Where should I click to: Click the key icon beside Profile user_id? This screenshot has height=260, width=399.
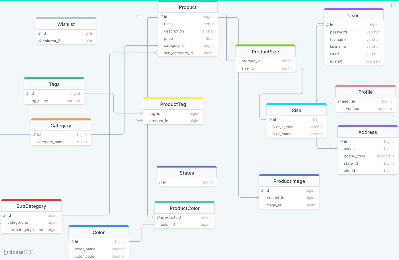coord(339,101)
